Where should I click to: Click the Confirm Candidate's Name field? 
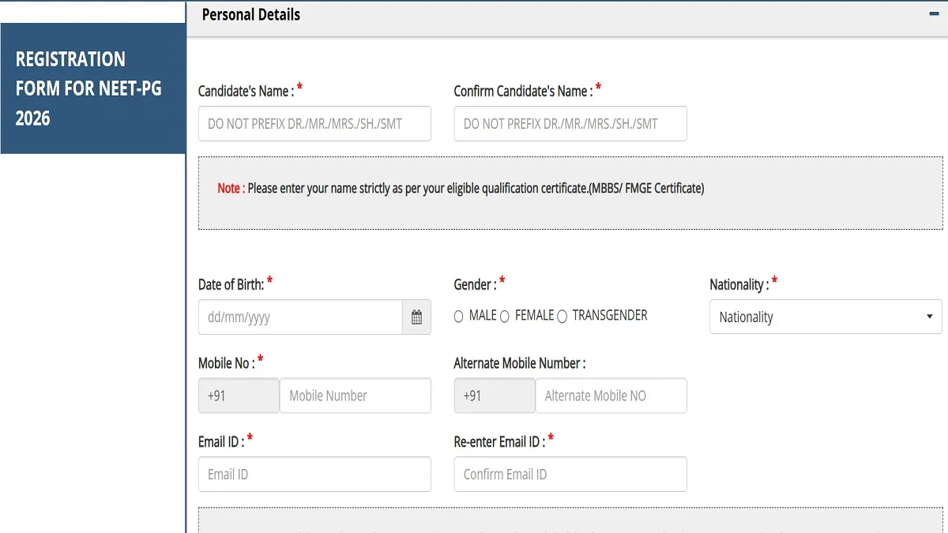point(570,124)
